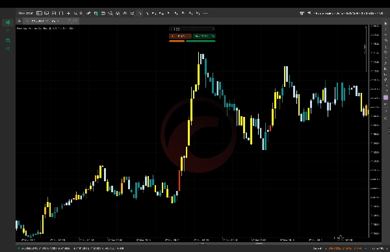Select the pencil drawing tool in right toolbar
Viewport: 390px width, 252px height.
[385, 64]
